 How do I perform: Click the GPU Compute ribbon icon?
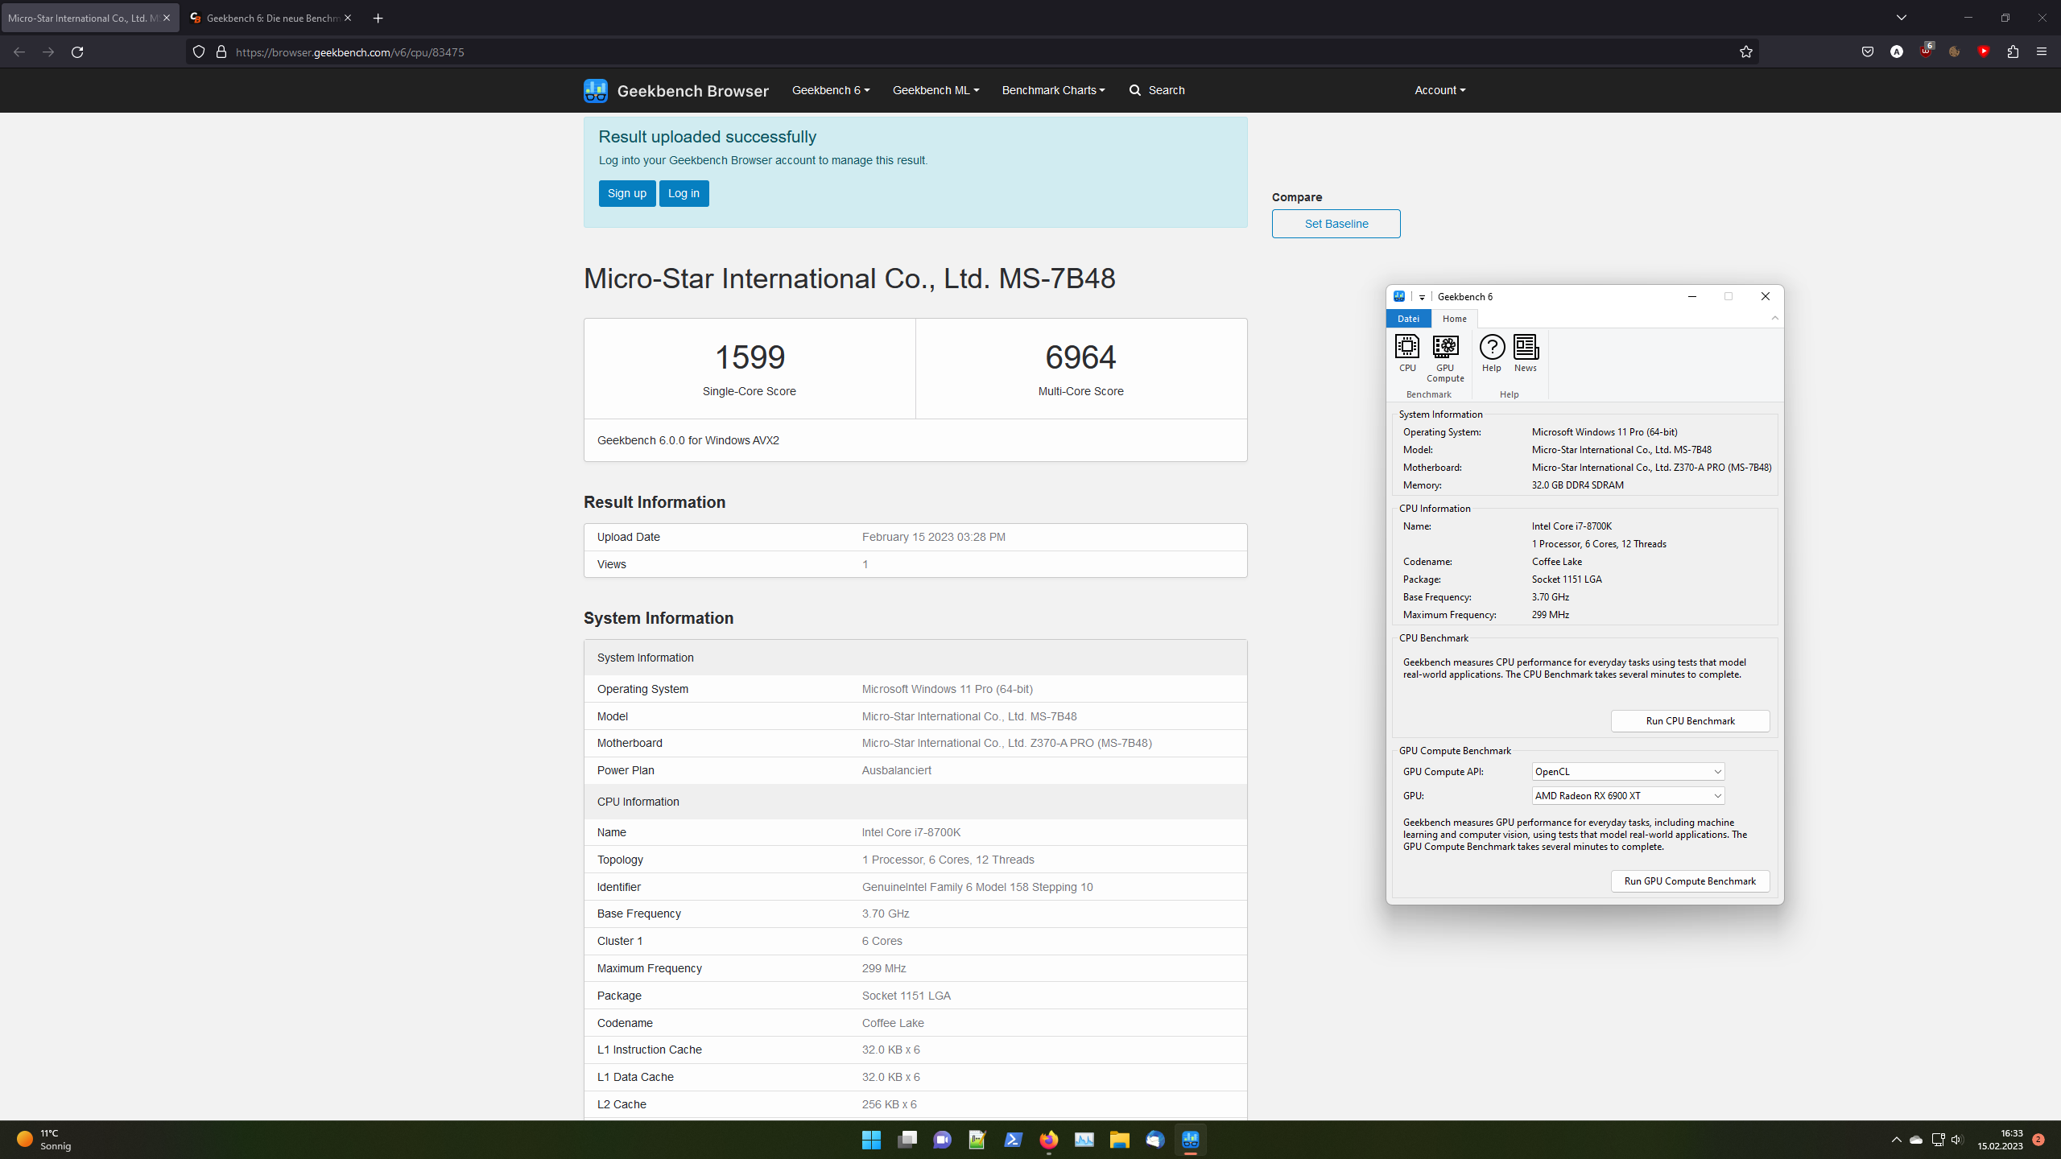click(1445, 357)
